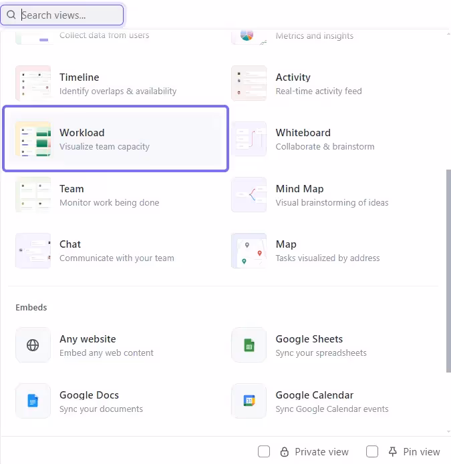Screen dimensions: 451x464
Task: Select the Google Docs embed icon
Action: tap(33, 401)
